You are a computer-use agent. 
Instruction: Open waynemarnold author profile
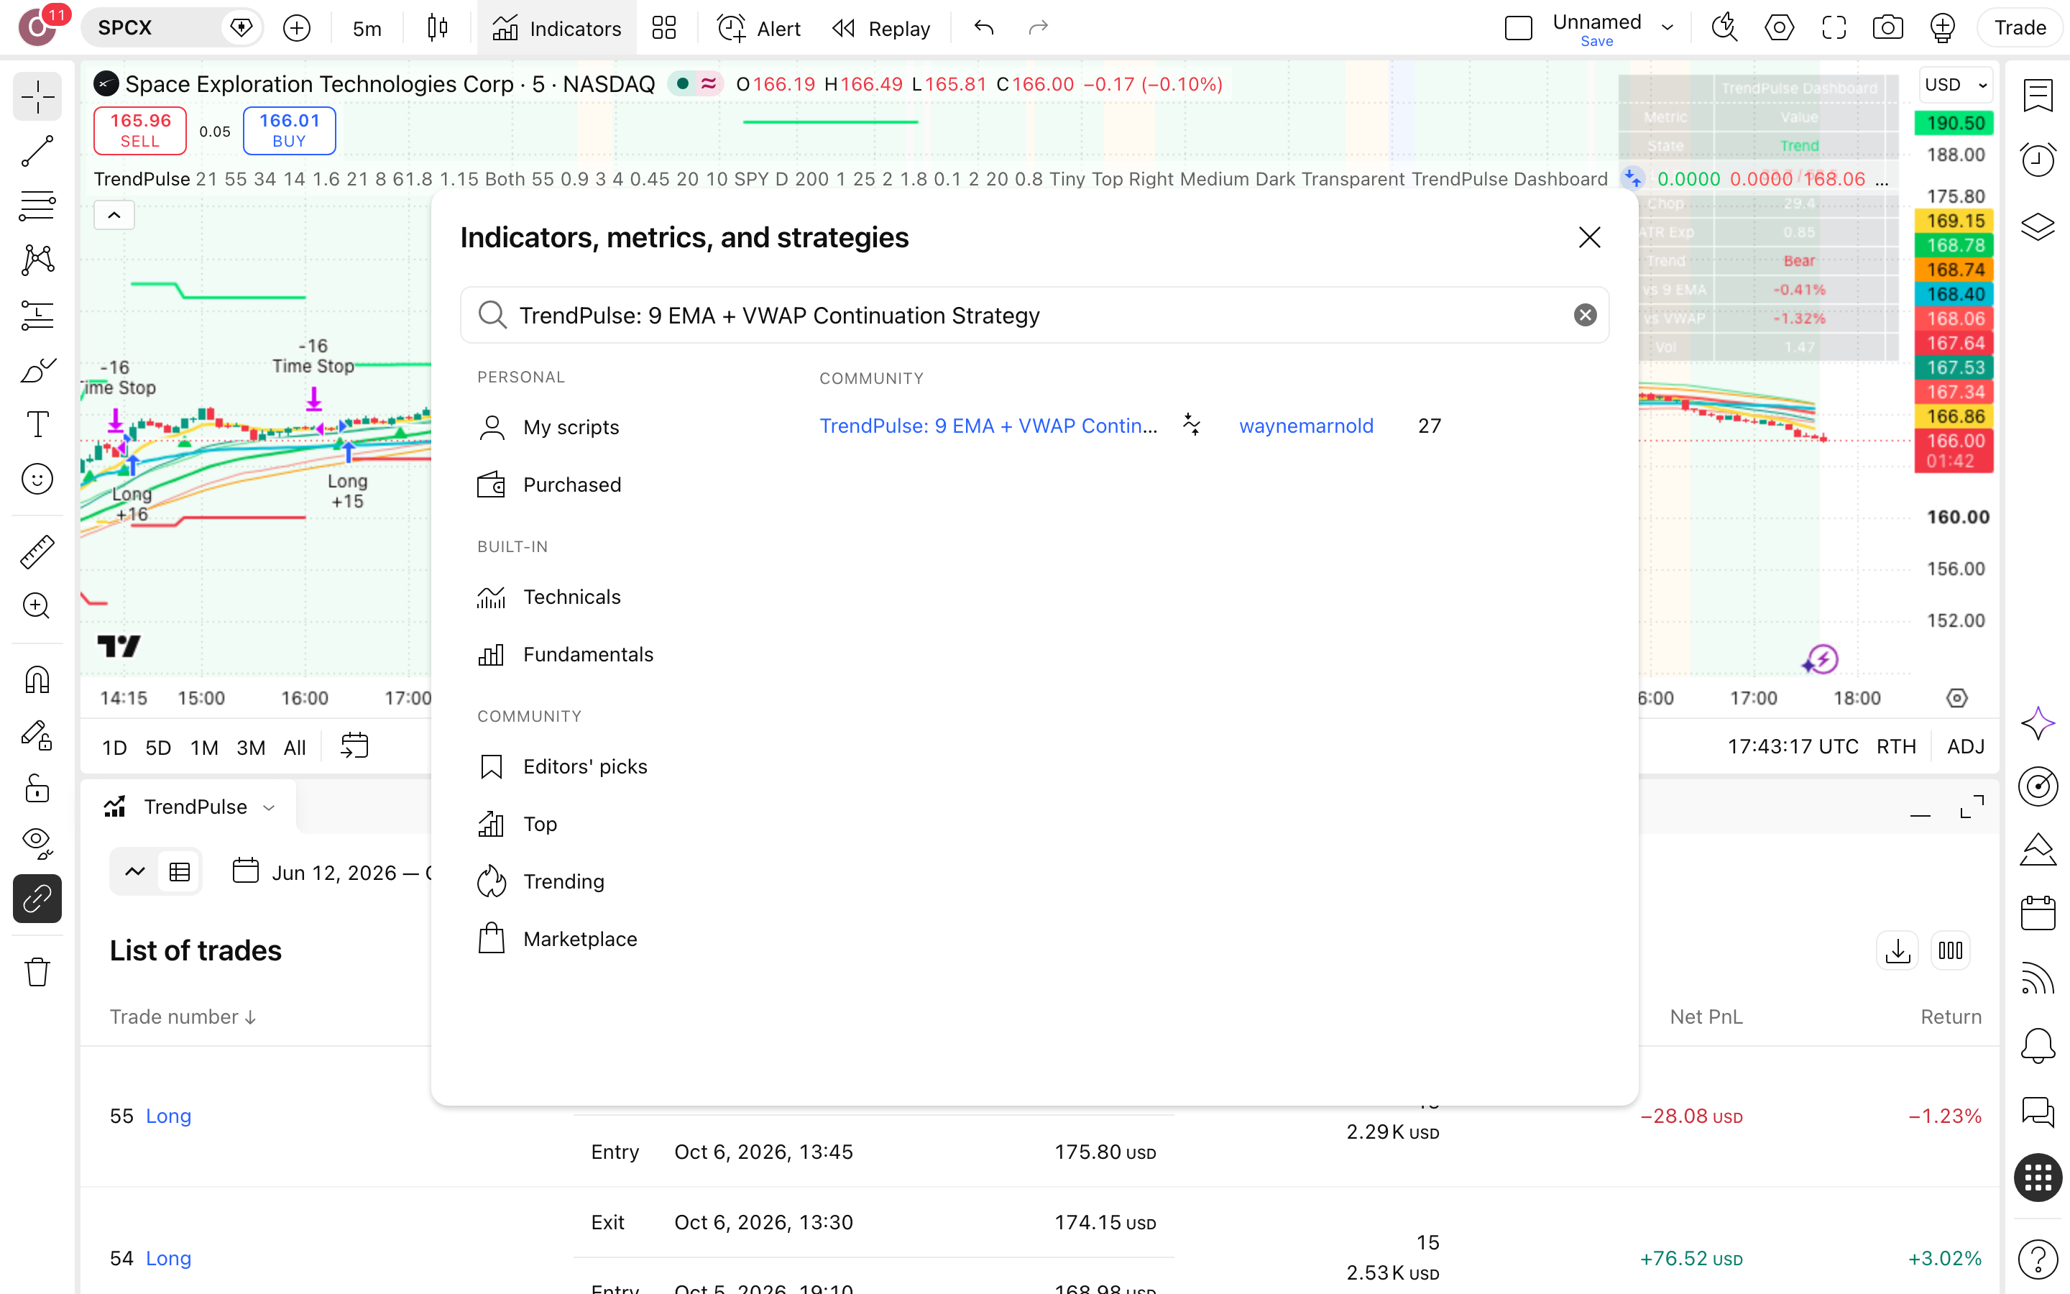pos(1306,426)
